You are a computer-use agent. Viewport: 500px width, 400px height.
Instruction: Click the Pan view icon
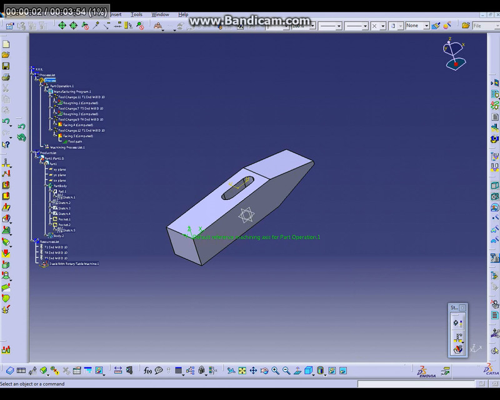(252, 370)
